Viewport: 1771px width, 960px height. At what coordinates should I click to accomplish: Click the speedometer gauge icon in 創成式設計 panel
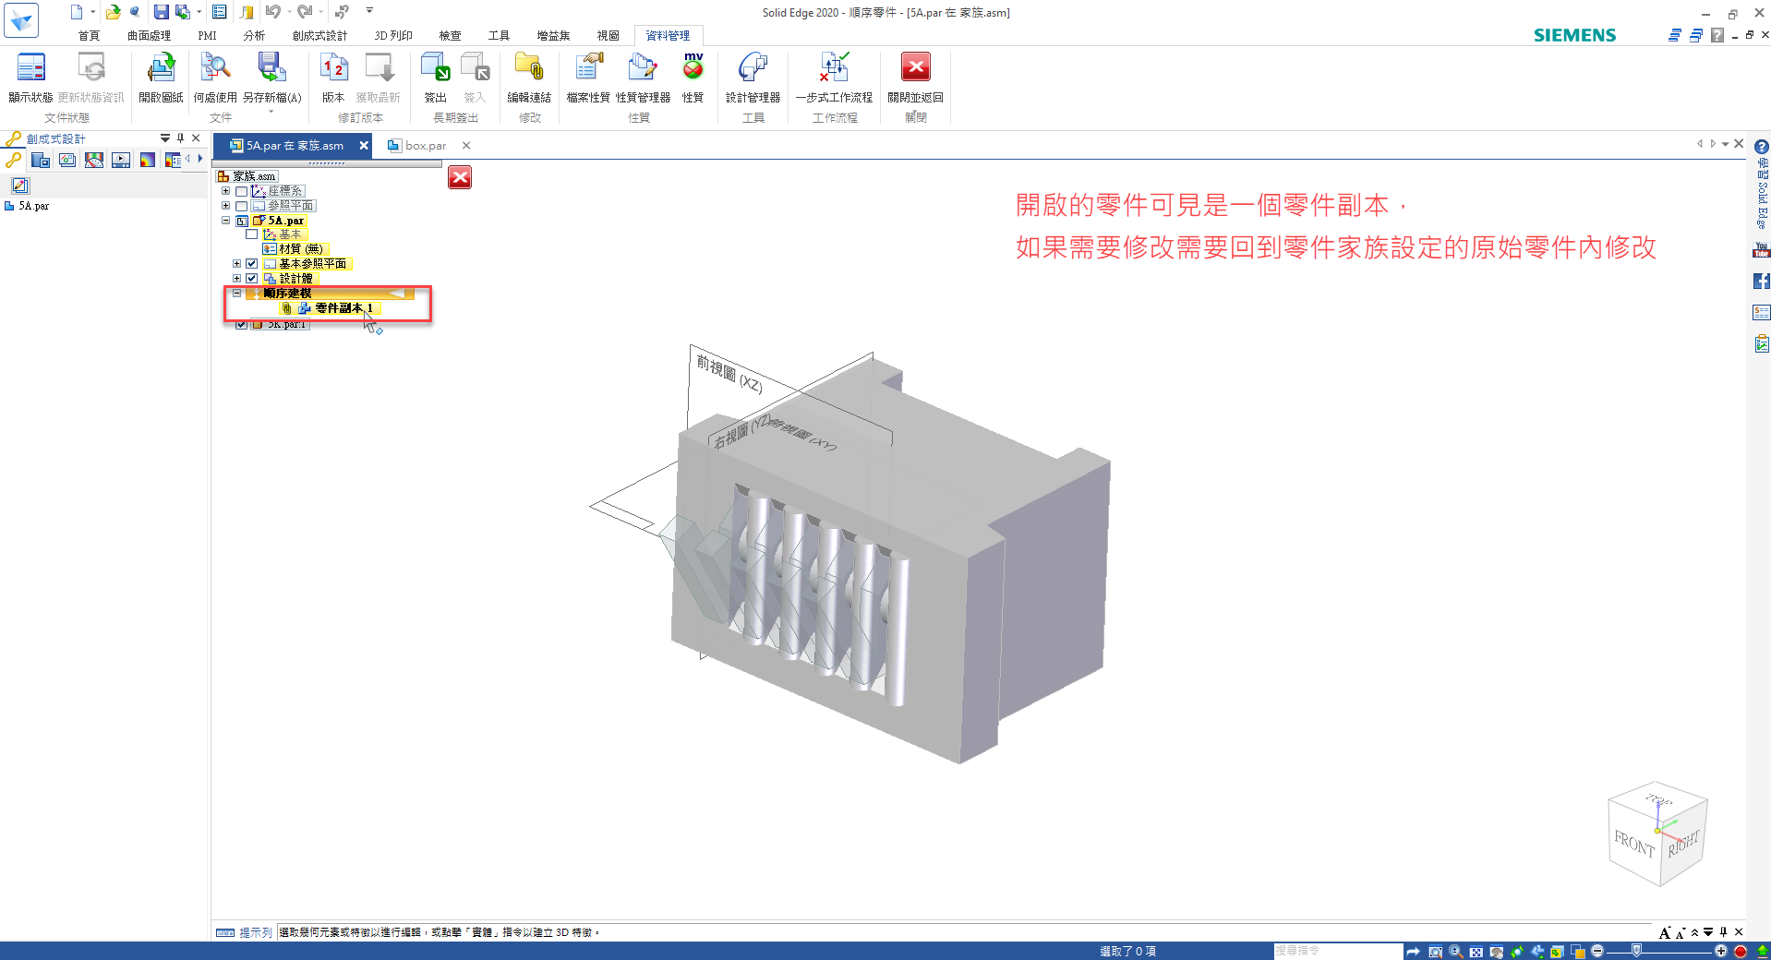(94, 160)
